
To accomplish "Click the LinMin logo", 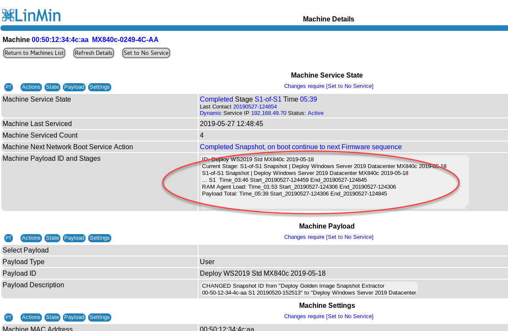I will point(31,15).
